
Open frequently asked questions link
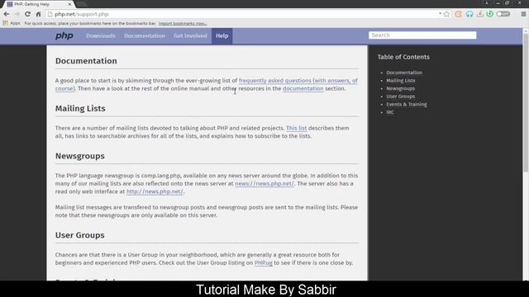coord(298,81)
